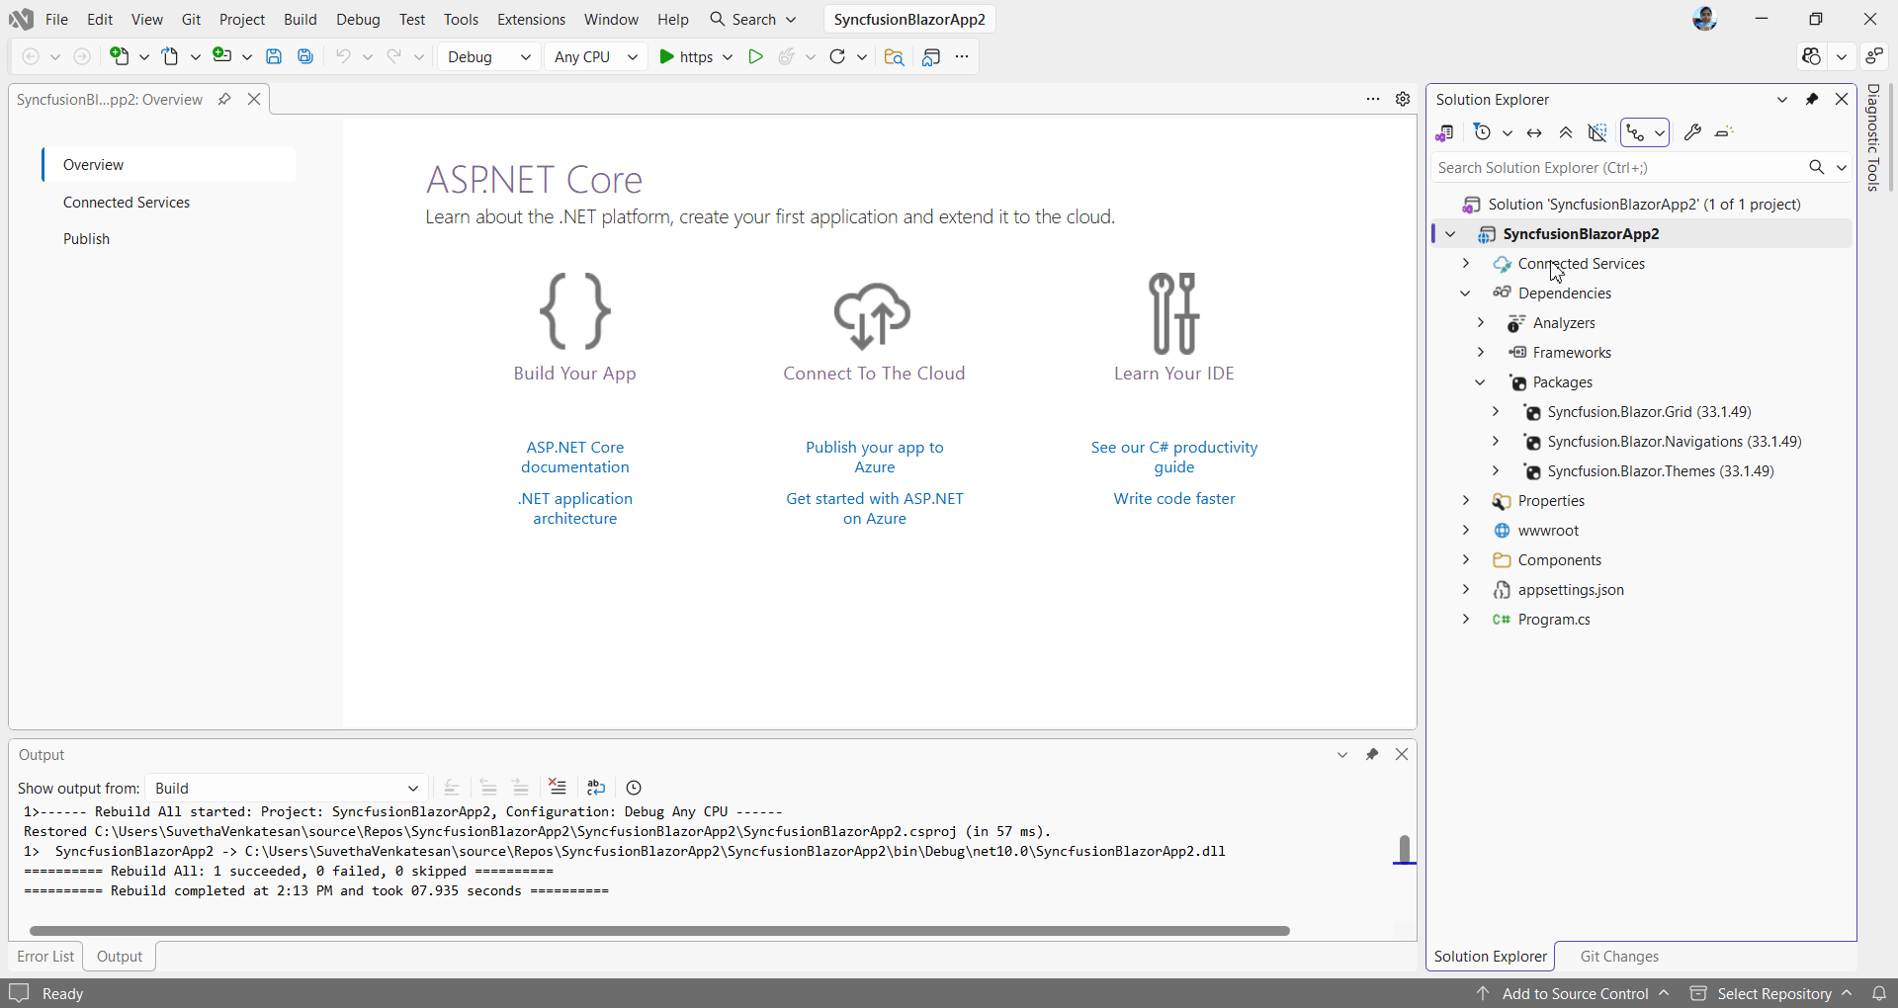This screenshot has height=1008, width=1898.
Task: Start debugging with the https run button
Action: pyautogui.click(x=686, y=56)
